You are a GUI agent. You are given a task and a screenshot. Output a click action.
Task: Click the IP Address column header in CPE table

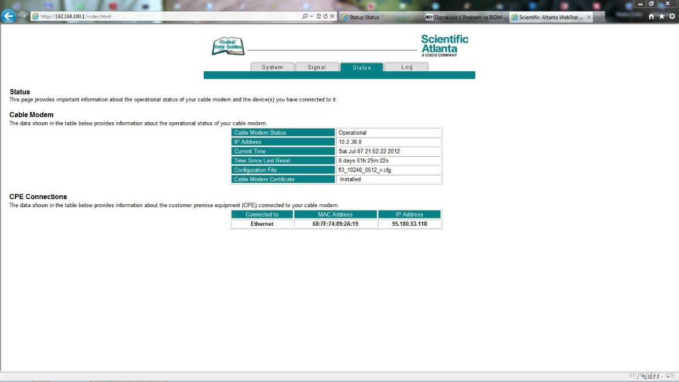[x=410, y=214]
